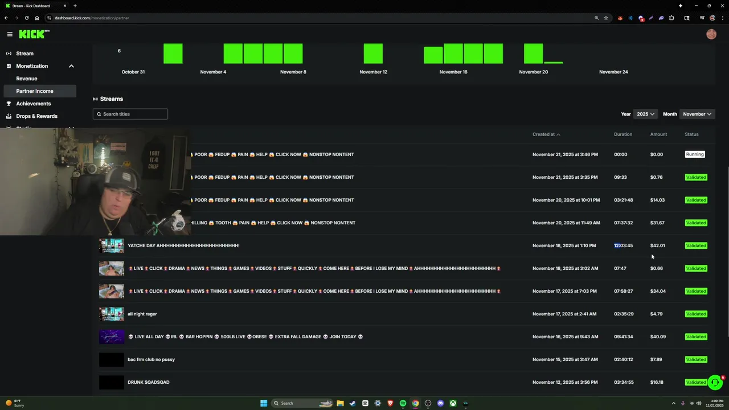Open the Year 2025 dropdown
This screenshot has height=410, width=729.
coord(645,114)
